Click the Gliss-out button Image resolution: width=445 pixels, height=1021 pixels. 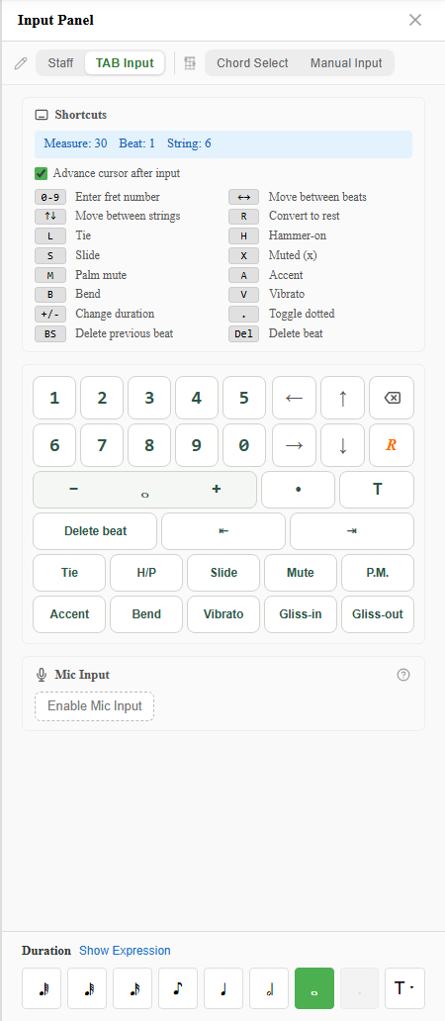378,614
